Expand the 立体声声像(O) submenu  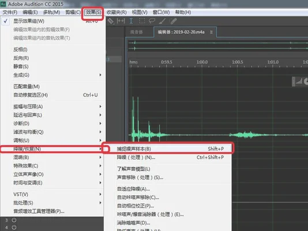pyautogui.click(x=52, y=174)
